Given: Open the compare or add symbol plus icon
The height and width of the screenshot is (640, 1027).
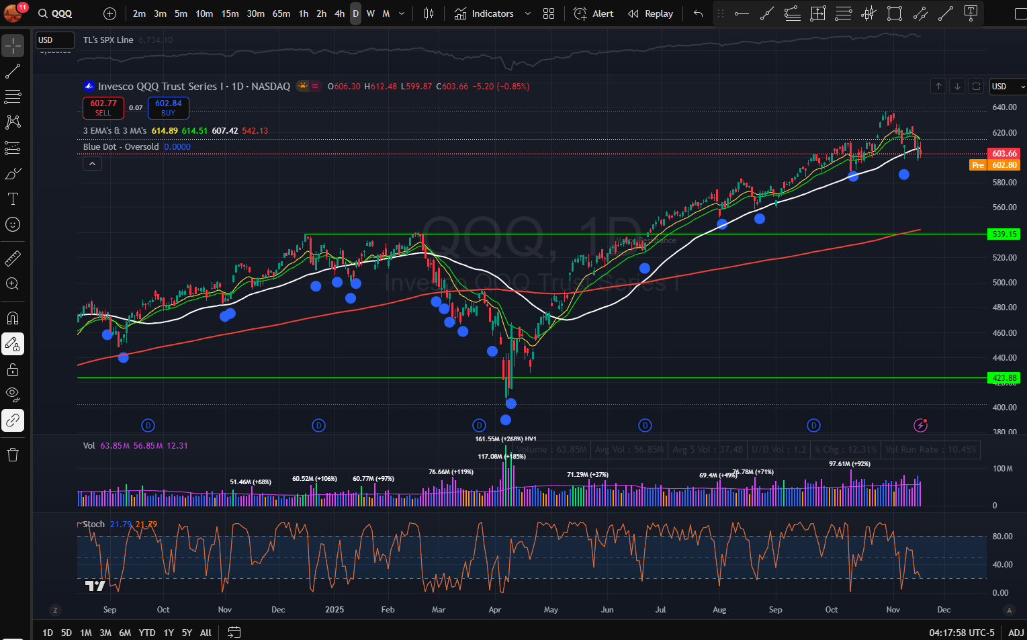Looking at the screenshot, I should coord(110,13).
